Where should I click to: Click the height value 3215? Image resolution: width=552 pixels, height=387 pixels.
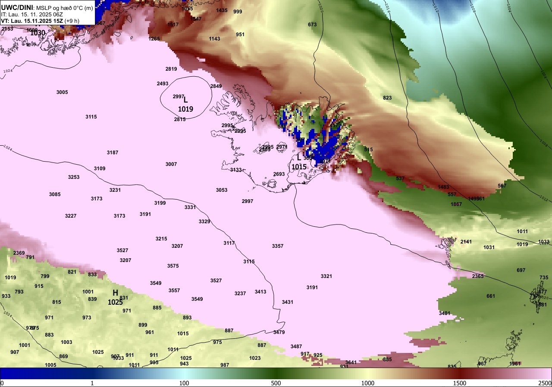[x=161, y=239]
